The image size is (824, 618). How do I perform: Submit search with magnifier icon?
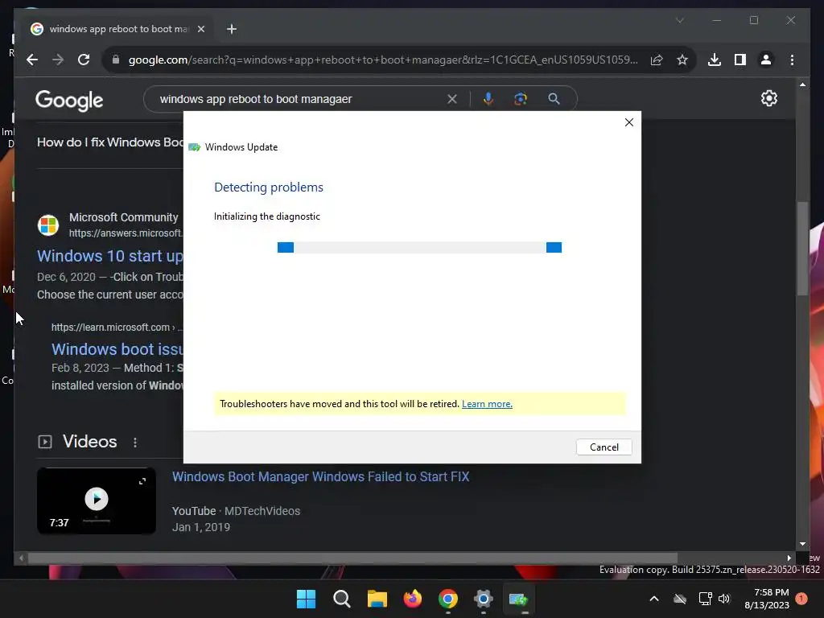554,99
